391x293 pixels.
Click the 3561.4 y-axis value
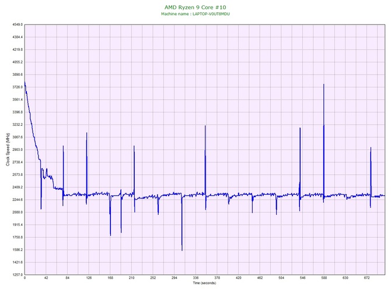coord(17,100)
